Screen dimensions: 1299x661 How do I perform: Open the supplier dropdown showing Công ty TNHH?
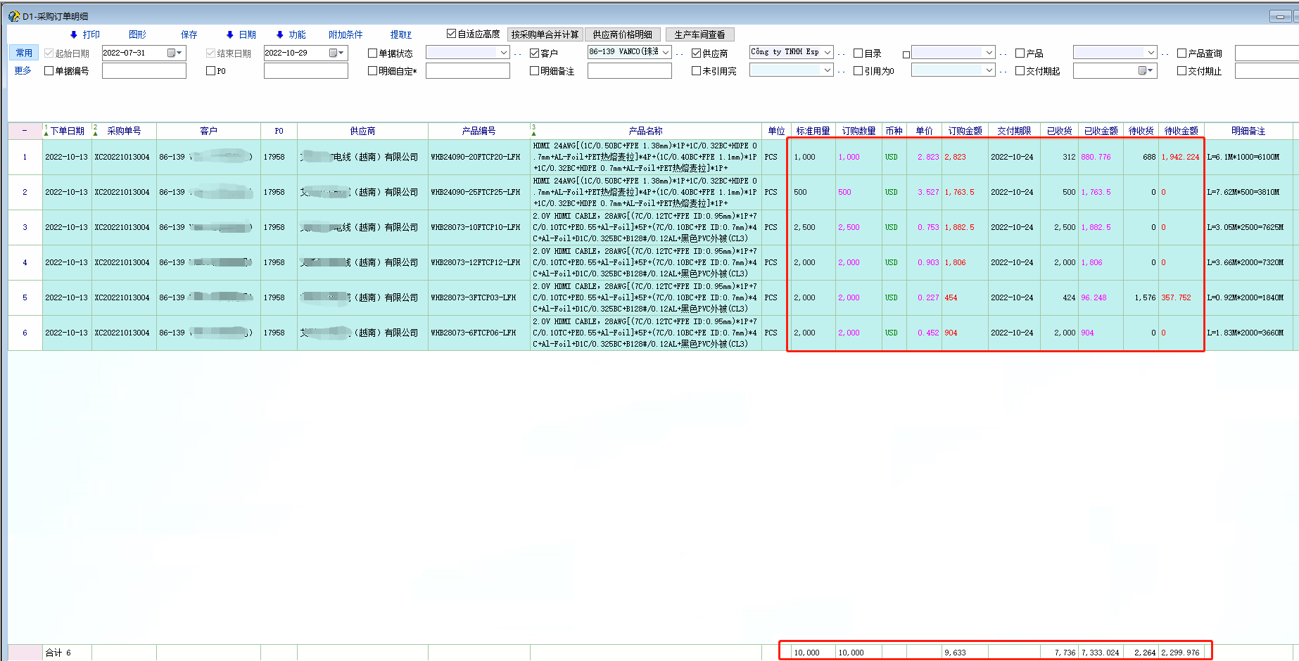[828, 52]
